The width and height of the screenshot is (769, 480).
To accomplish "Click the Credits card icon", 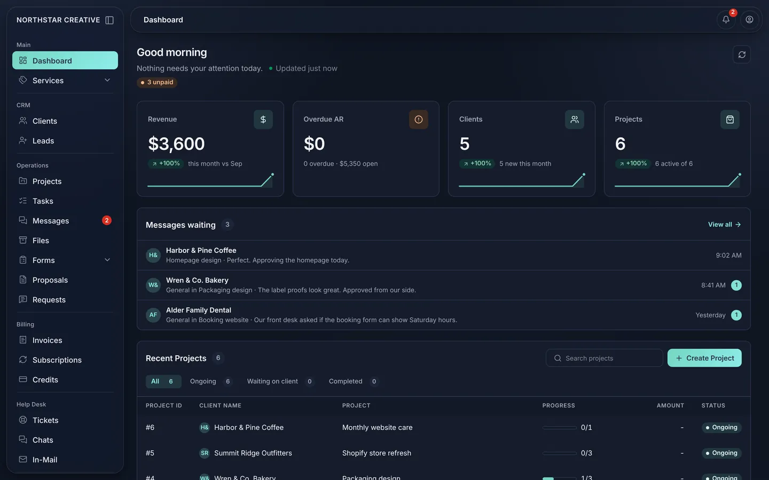I will tap(23, 380).
